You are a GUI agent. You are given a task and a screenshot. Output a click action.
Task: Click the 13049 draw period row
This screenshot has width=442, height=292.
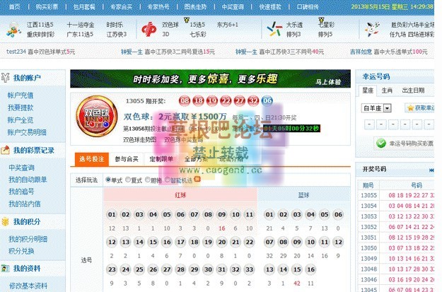pyautogui.click(x=396, y=259)
